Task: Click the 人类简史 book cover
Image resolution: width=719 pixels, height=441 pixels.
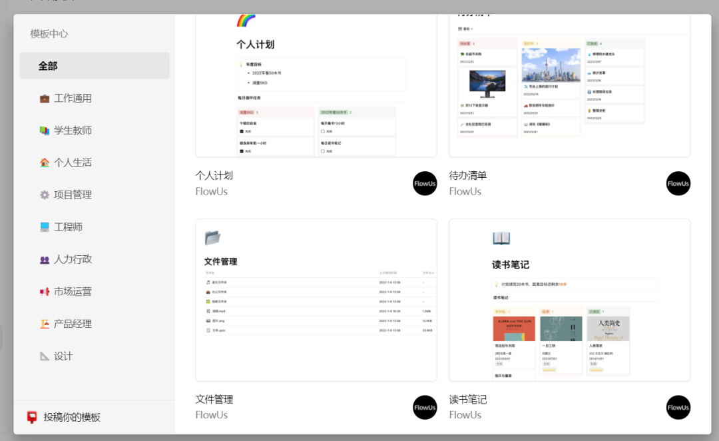Action: [x=608, y=328]
